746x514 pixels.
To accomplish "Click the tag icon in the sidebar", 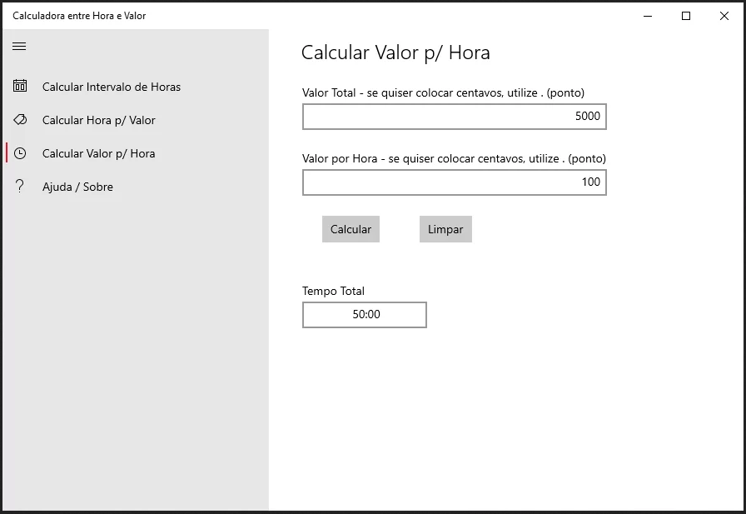I will pos(20,120).
